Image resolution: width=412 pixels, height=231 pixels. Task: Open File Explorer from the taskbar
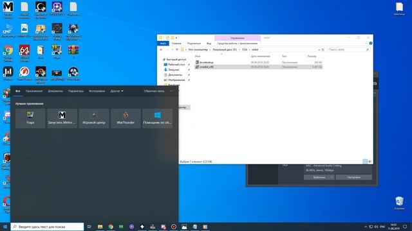(100, 227)
